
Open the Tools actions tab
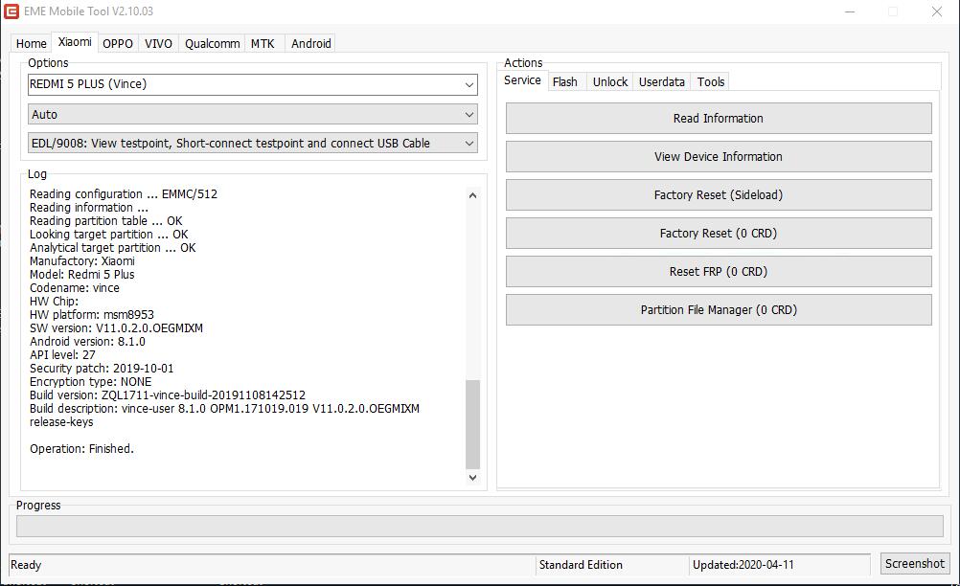tap(711, 82)
